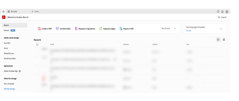Open the Help question mark icon
Image resolution: width=239 pixels, height=101 pixels.
(x=218, y=11)
